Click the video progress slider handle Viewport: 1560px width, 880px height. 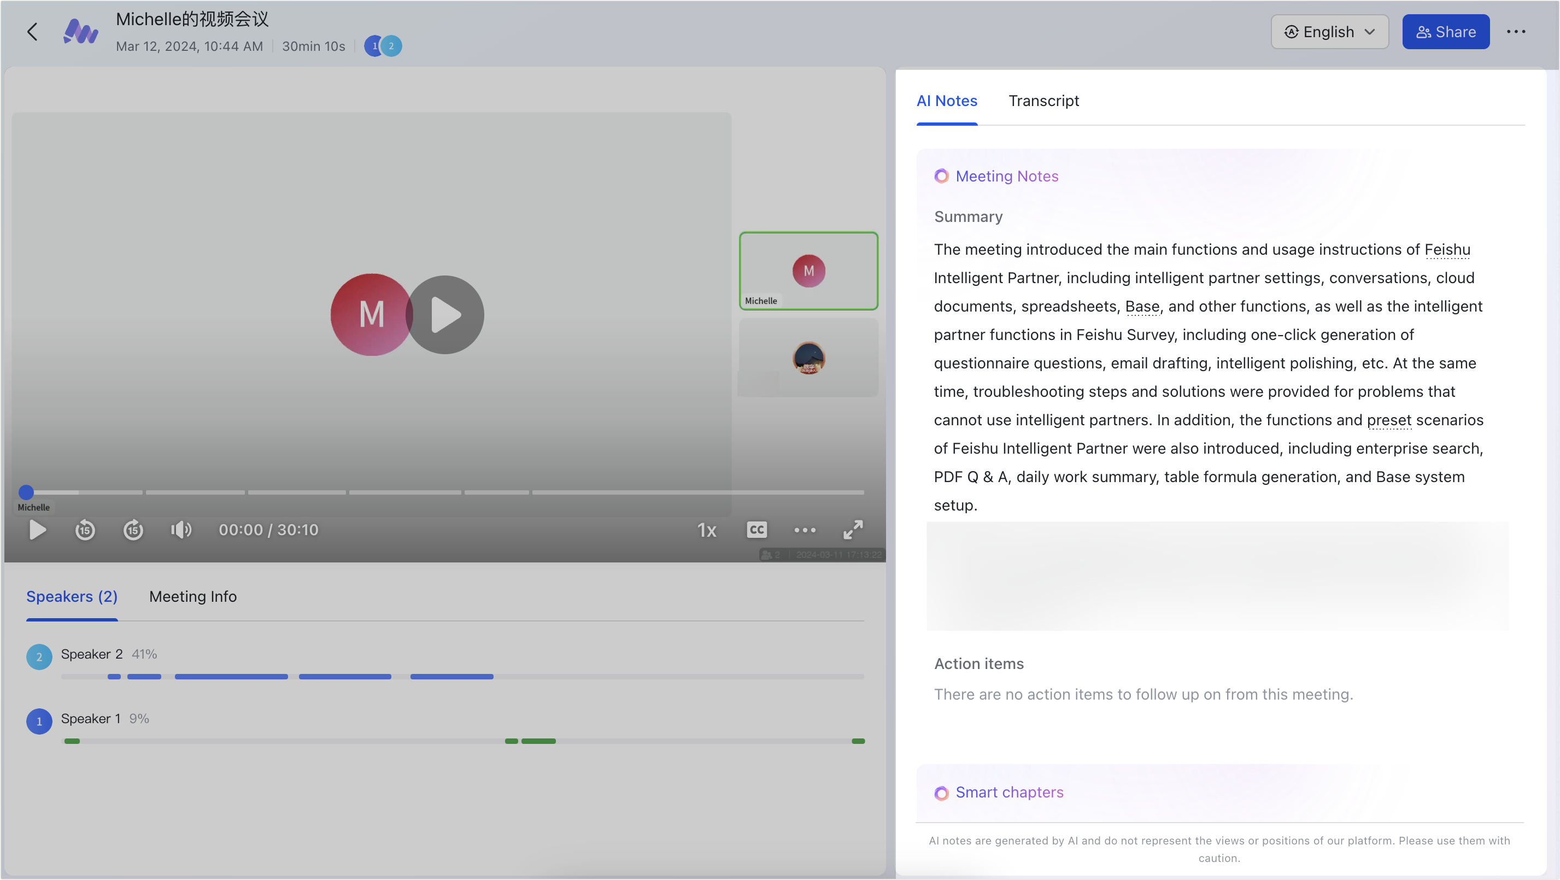26,492
